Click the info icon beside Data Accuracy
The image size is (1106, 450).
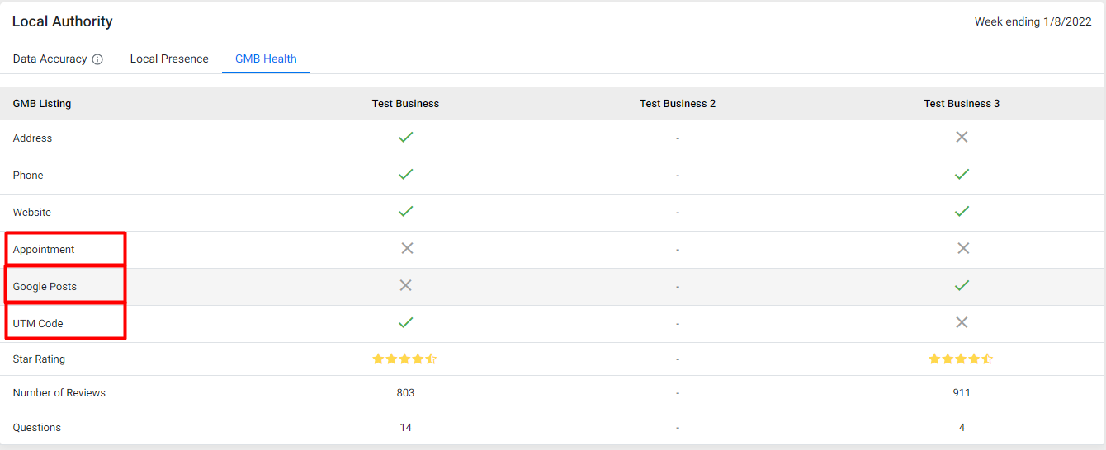tap(97, 59)
